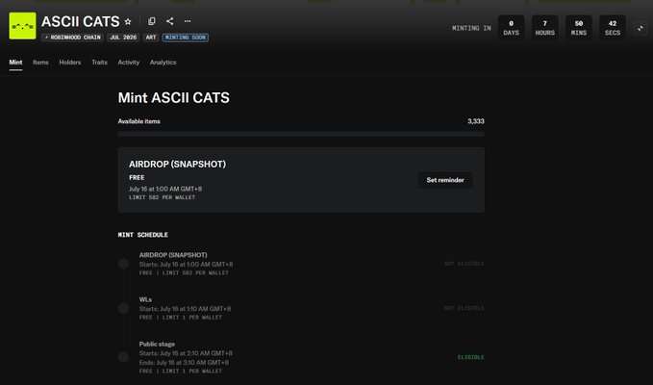Open the share icon

tap(169, 21)
